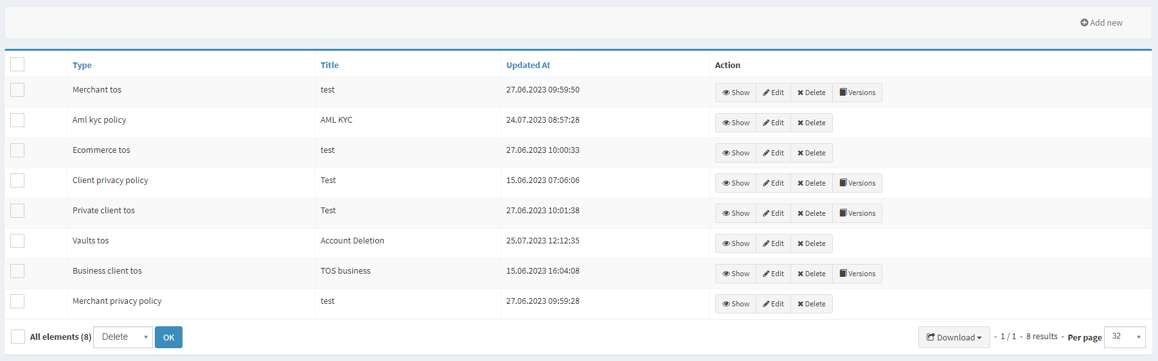The width and height of the screenshot is (1158, 361).
Task: Delete the Merchant privacy policy entry
Action: [811, 304]
